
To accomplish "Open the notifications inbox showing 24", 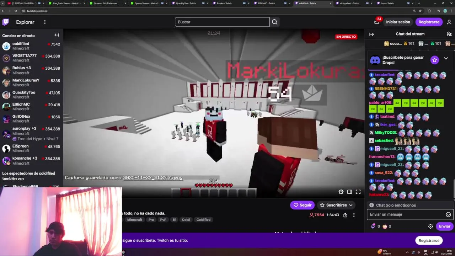I will [377, 22].
